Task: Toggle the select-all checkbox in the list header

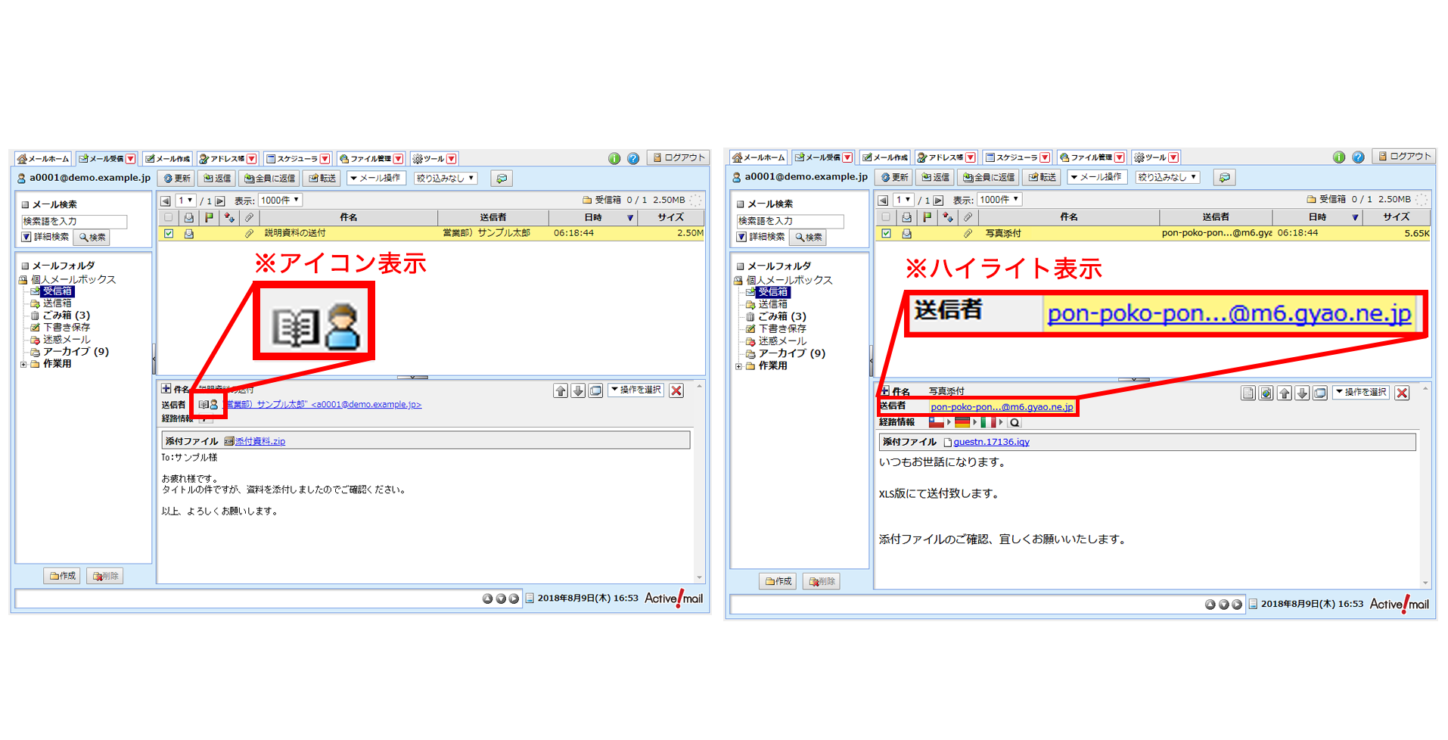Action: pyautogui.click(x=168, y=217)
